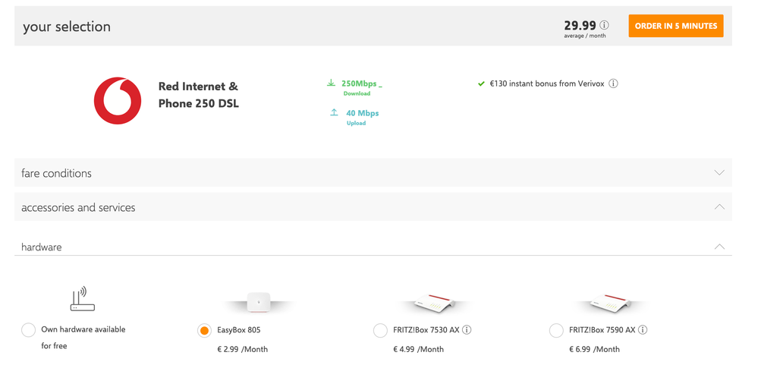Click the upload speed arrow icon
Viewport: 758px width, 365px height.
334,112
